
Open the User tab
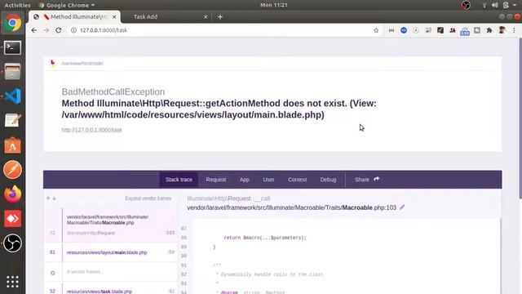[x=268, y=180]
